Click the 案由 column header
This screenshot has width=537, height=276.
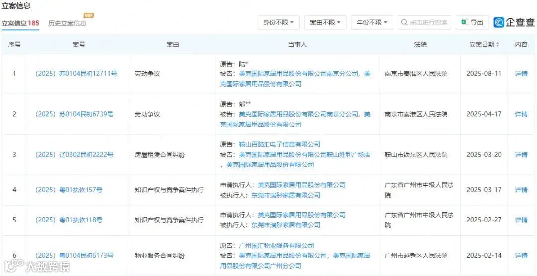point(172,45)
